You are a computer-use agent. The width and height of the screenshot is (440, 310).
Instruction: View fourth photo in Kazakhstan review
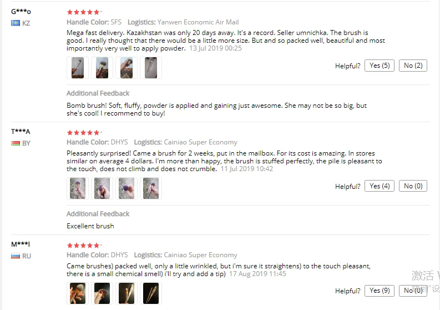pos(151,68)
